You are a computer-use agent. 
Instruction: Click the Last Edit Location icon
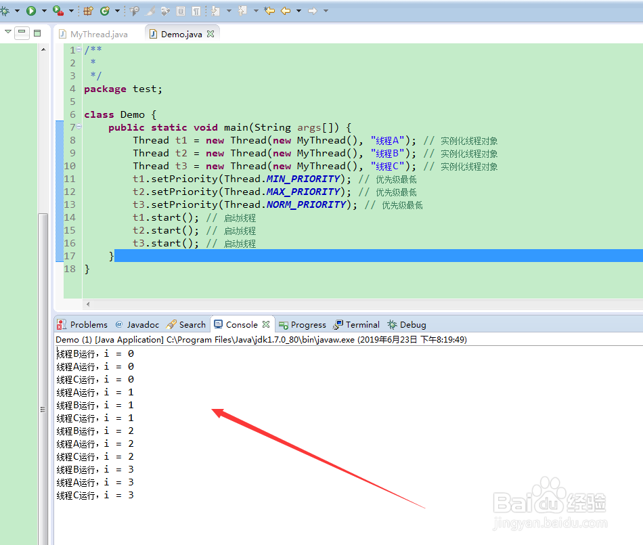click(269, 11)
